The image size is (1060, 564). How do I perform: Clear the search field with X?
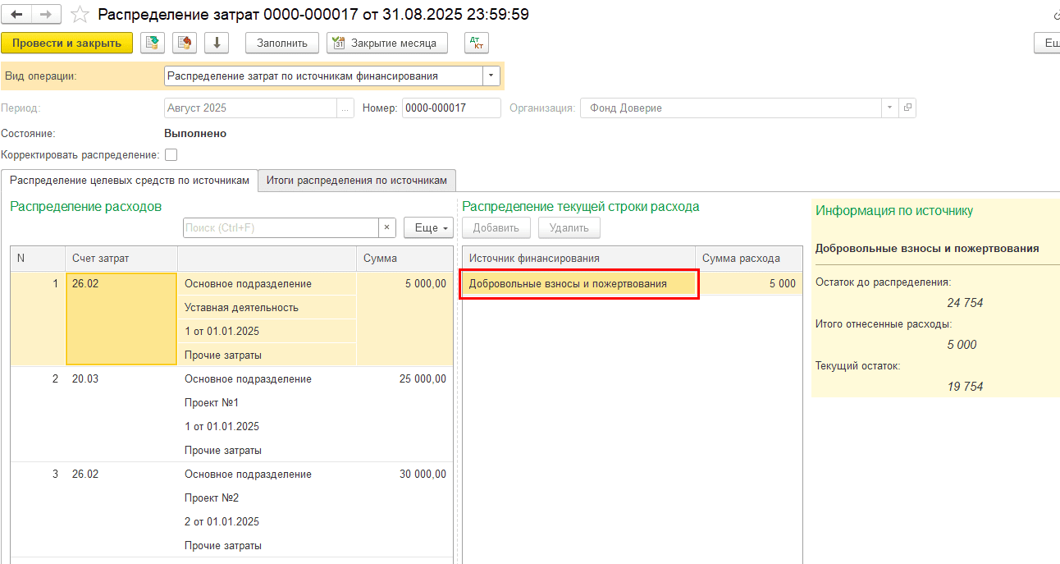click(x=386, y=227)
